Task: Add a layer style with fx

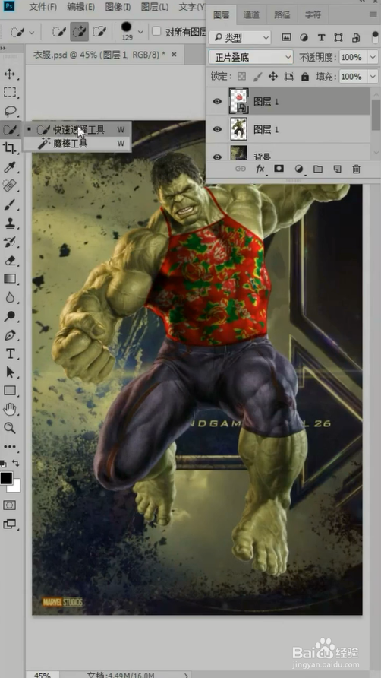Action: 260,169
